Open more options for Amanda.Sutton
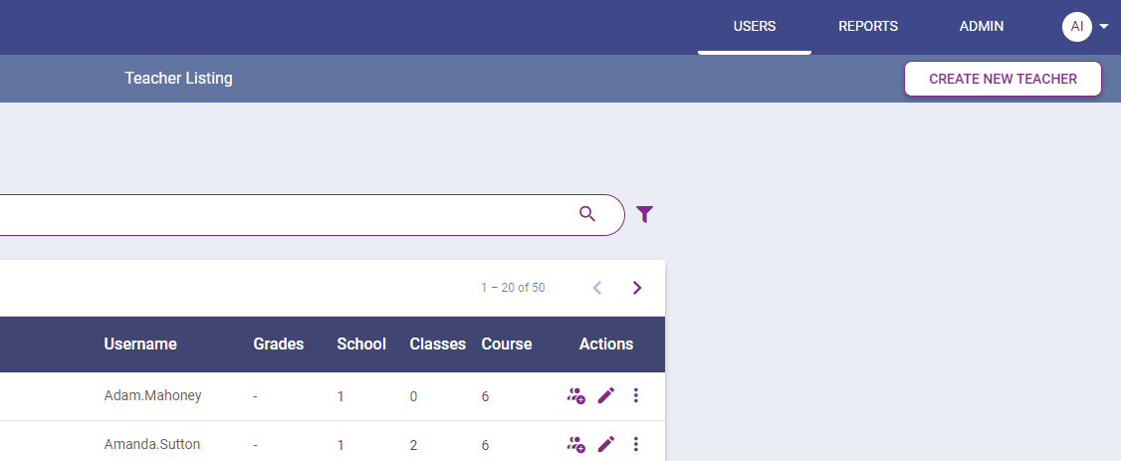The height and width of the screenshot is (461, 1121). [x=636, y=445]
